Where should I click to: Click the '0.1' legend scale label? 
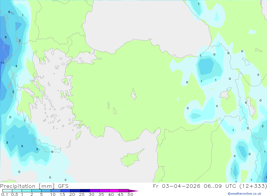pyautogui.click(x=5, y=194)
